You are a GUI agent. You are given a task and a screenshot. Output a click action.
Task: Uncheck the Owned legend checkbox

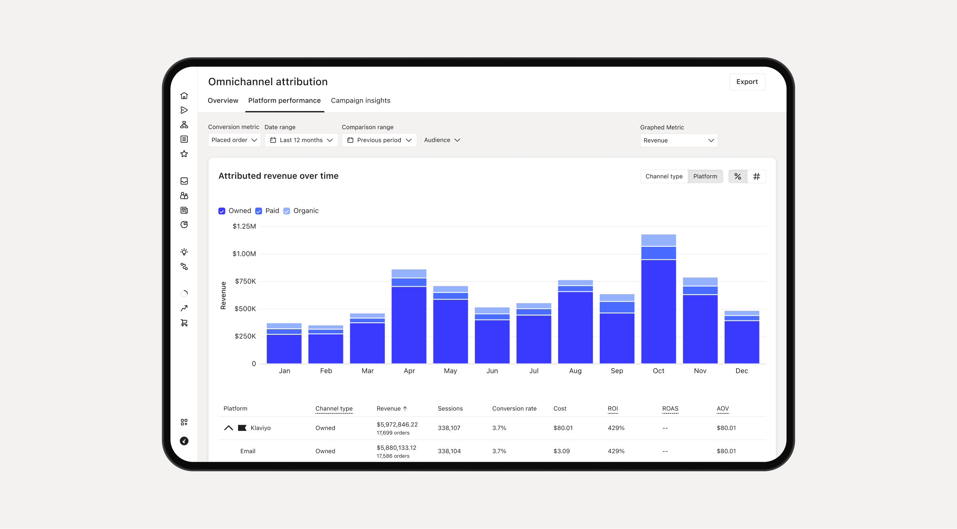tap(222, 211)
